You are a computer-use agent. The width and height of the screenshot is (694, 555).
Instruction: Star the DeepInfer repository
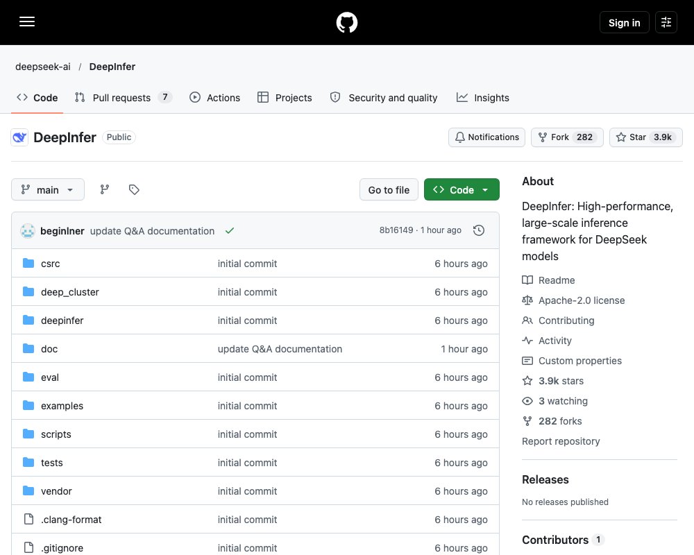click(645, 137)
